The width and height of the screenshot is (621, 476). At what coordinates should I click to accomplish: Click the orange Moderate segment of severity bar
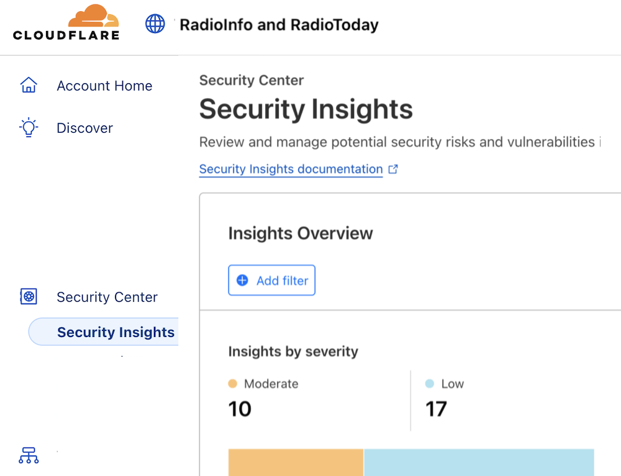295,462
